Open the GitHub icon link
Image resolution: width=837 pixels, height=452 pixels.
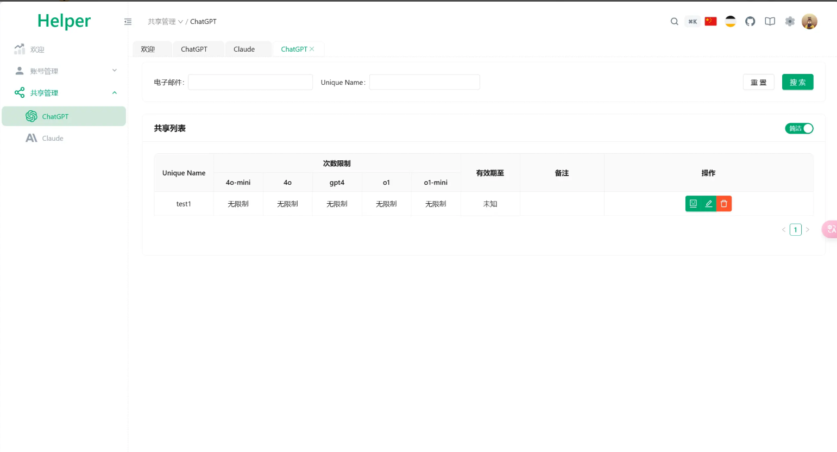750,21
